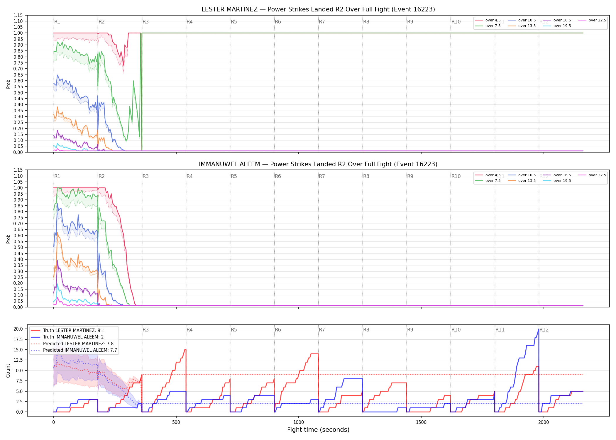Screen dimensions: 616x440
Task: Select 'over 22.5' legend entry in top chart
Action: [x=592, y=20]
